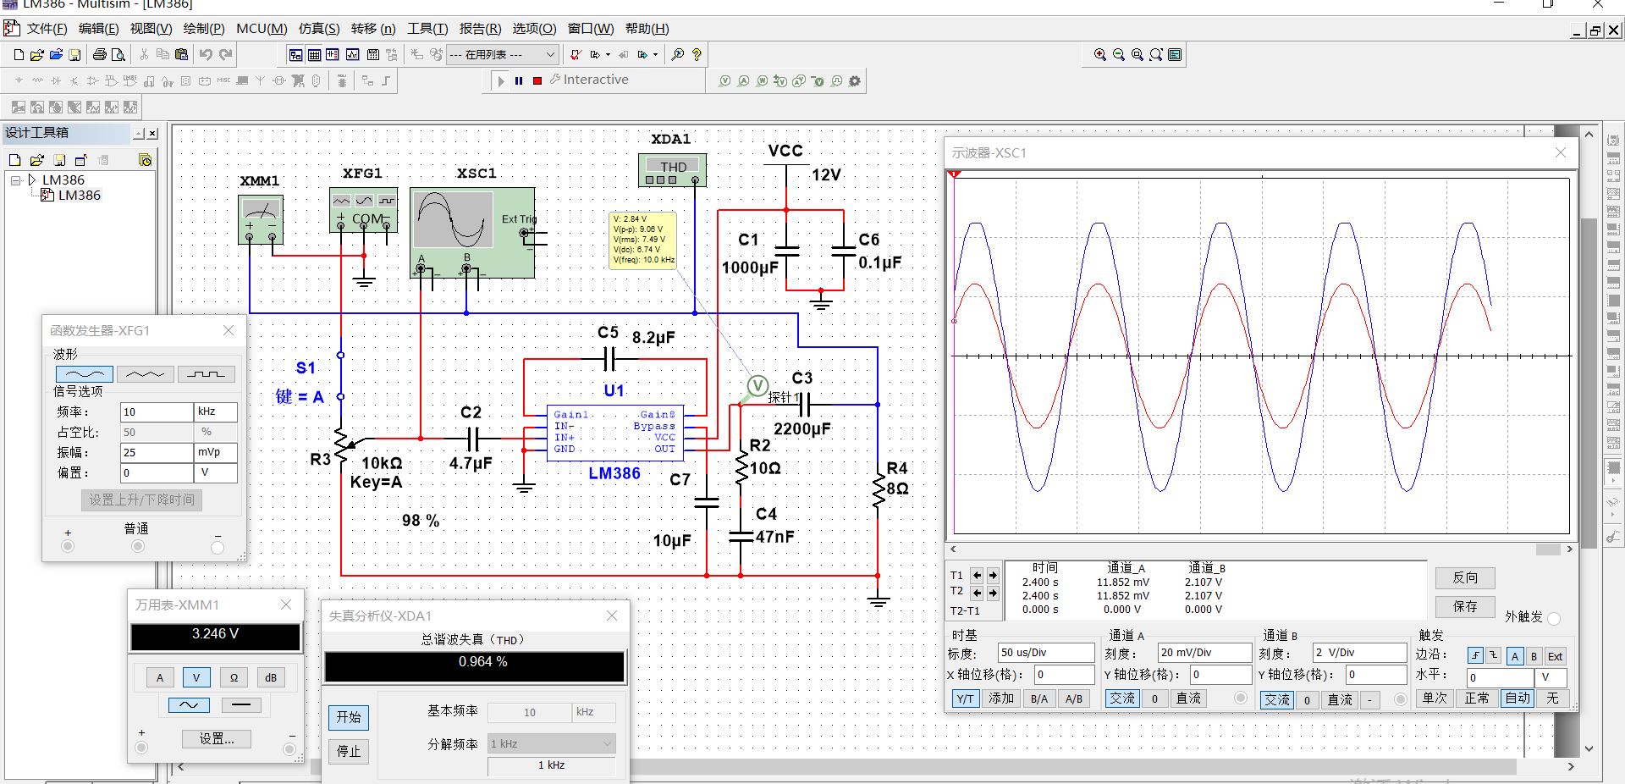Image resolution: width=1625 pixels, height=784 pixels.
Task: Click the LM386 U1 chip on schematic
Action: point(614,433)
